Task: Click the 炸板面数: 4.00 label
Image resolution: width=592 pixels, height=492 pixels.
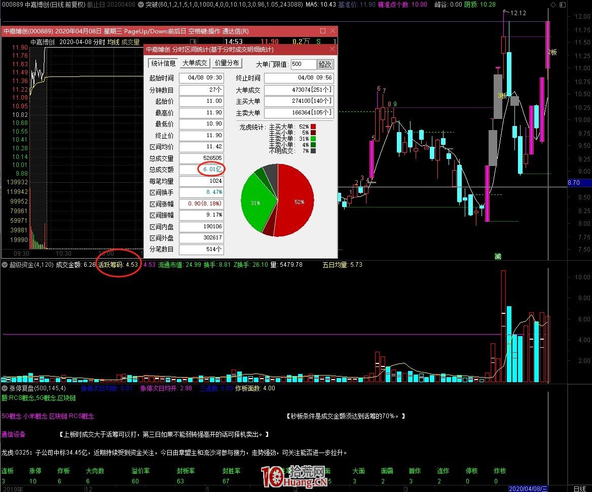Action: [x=255, y=388]
